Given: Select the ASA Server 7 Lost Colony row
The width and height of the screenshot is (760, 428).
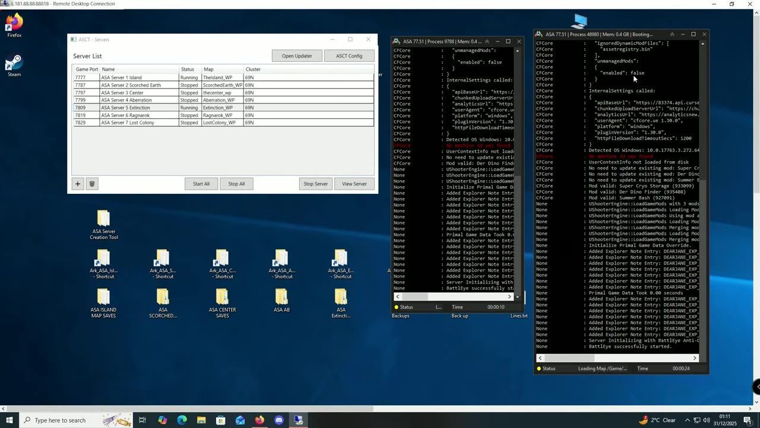Looking at the screenshot, I should tap(223, 122).
